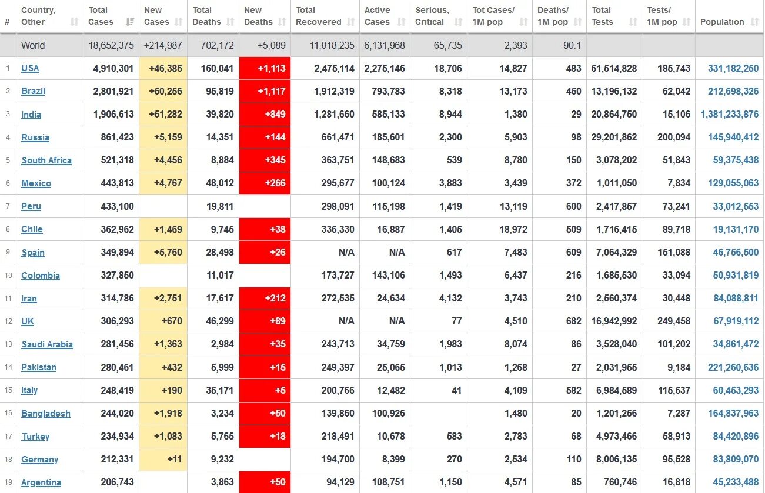Open the Bangladesh country link
The height and width of the screenshot is (493, 765).
click(46, 414)
